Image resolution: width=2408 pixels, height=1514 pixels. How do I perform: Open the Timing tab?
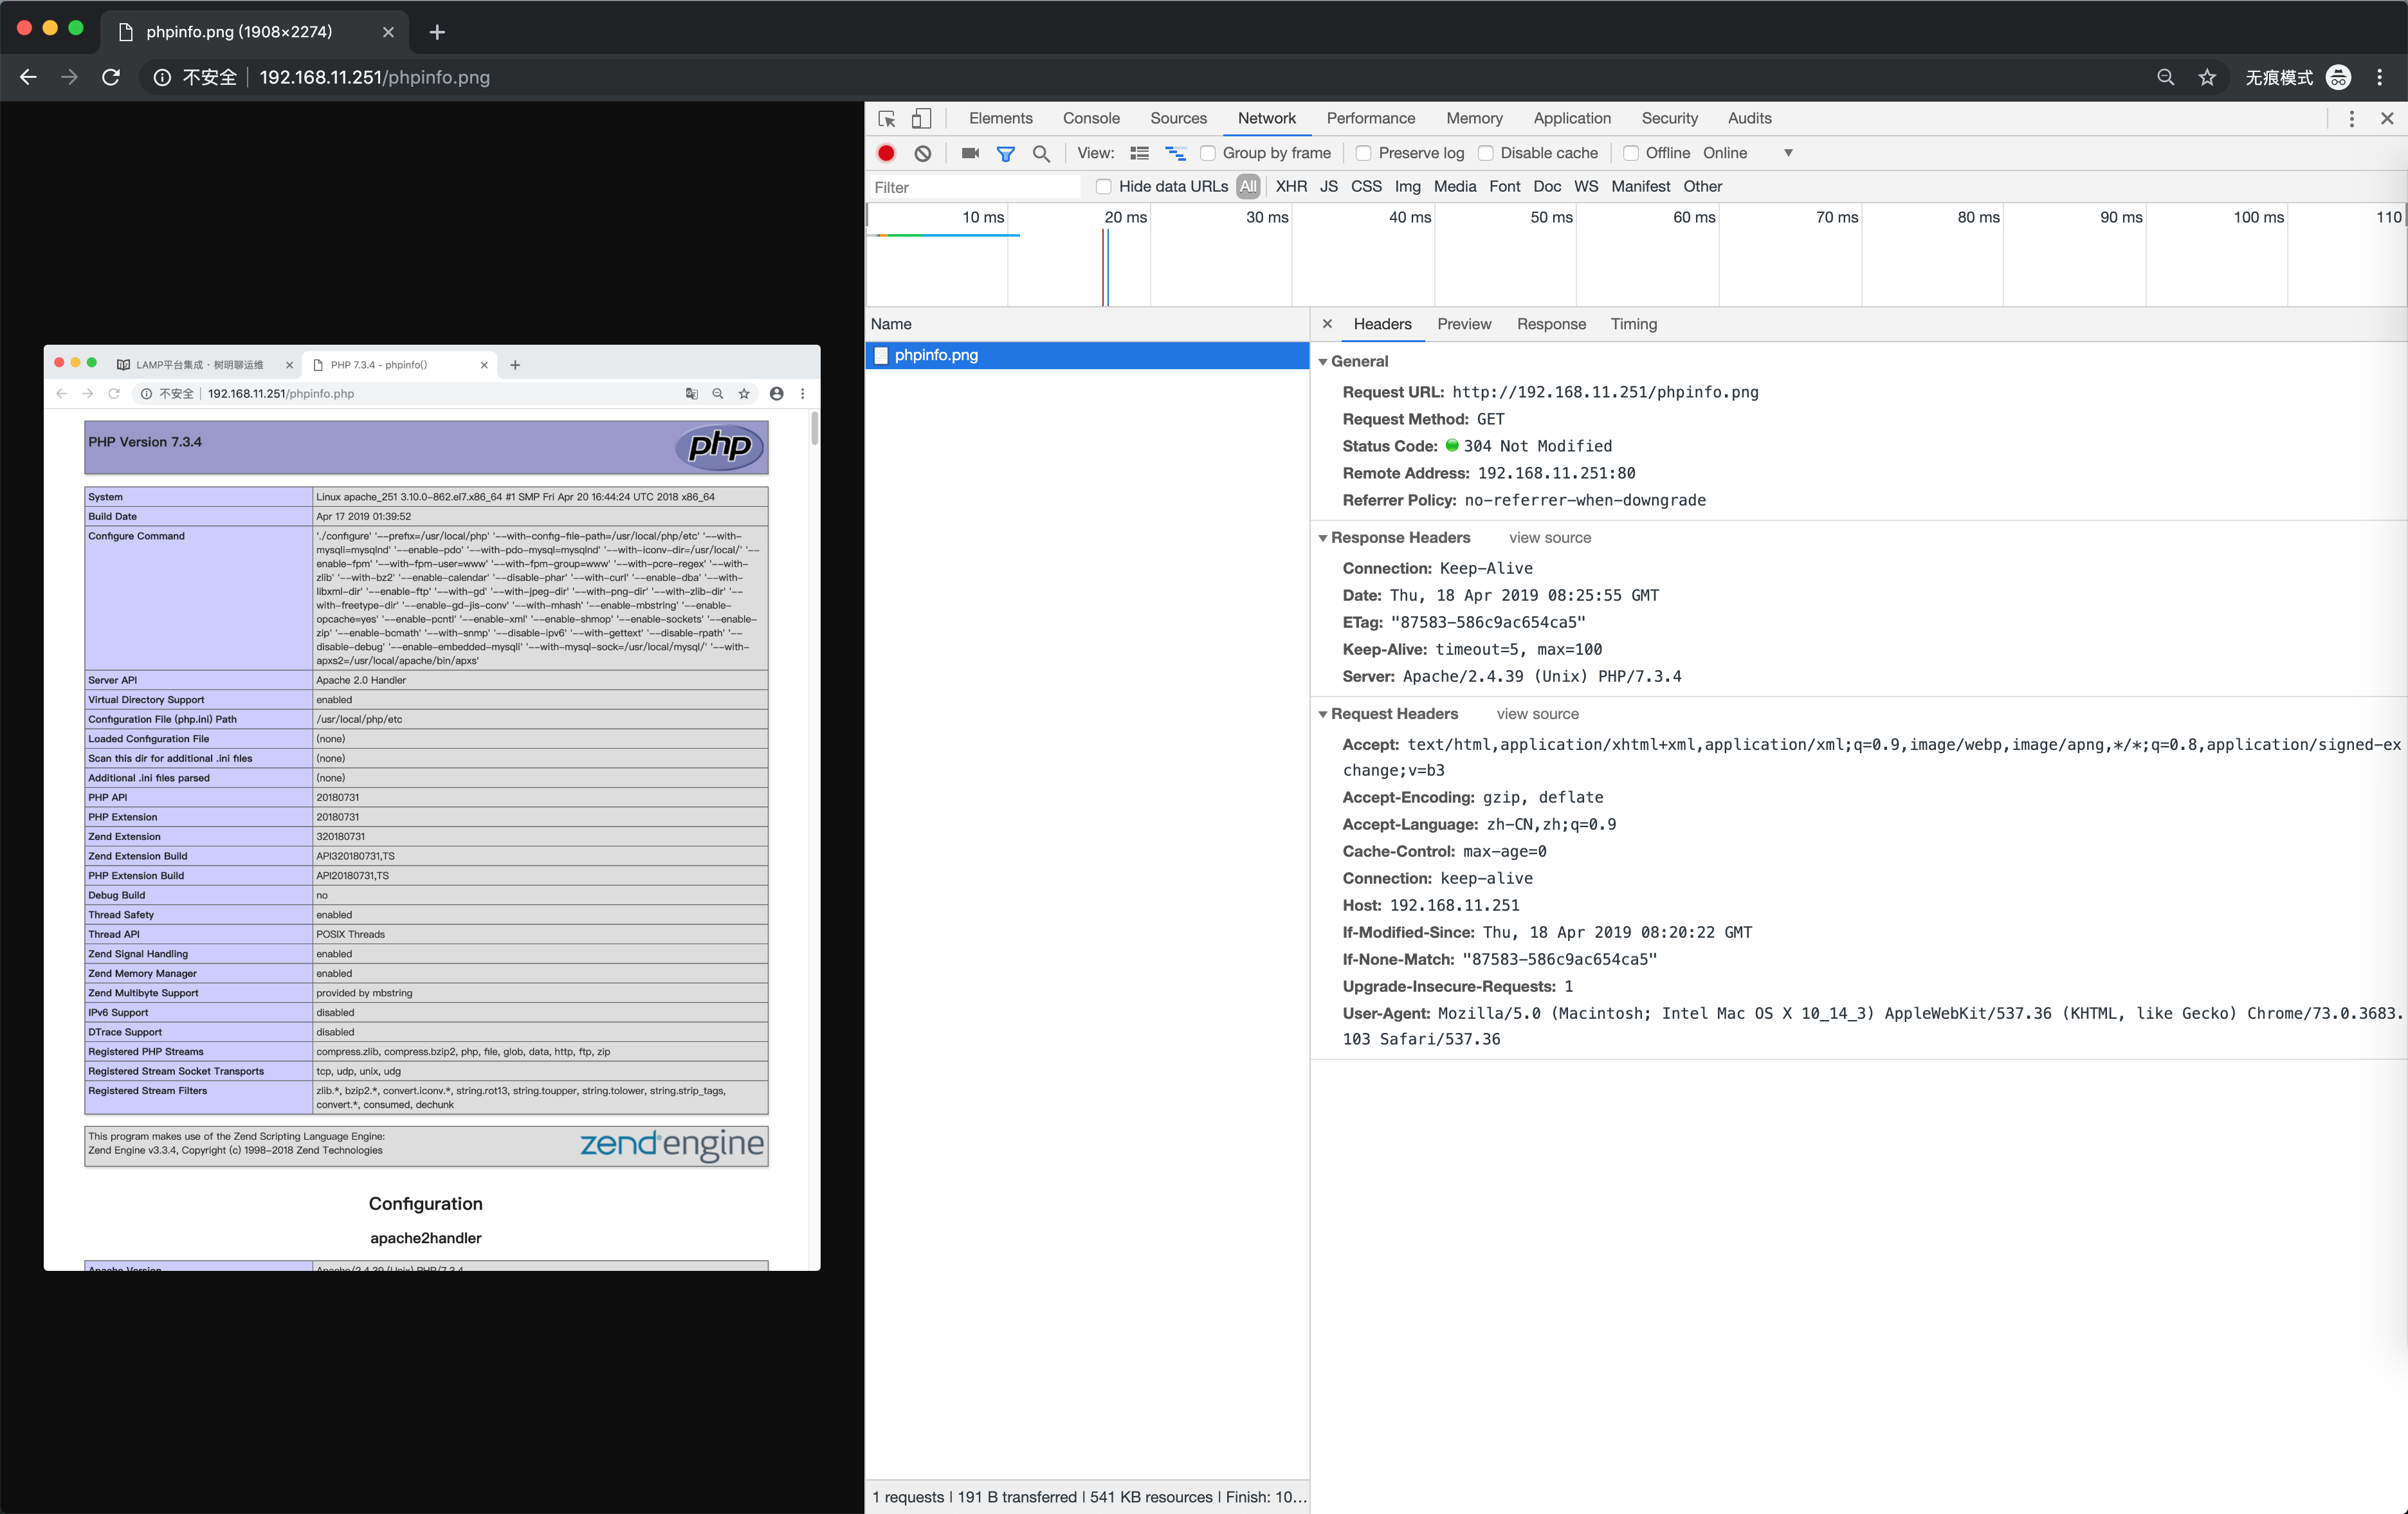(x=1633, y=324)
